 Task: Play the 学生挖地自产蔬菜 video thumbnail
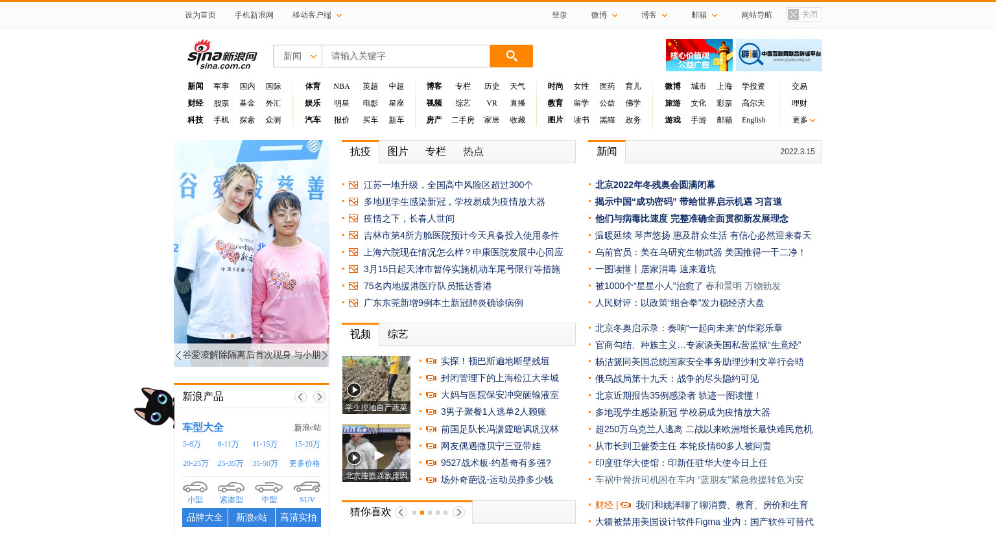[x=376, y=384]
